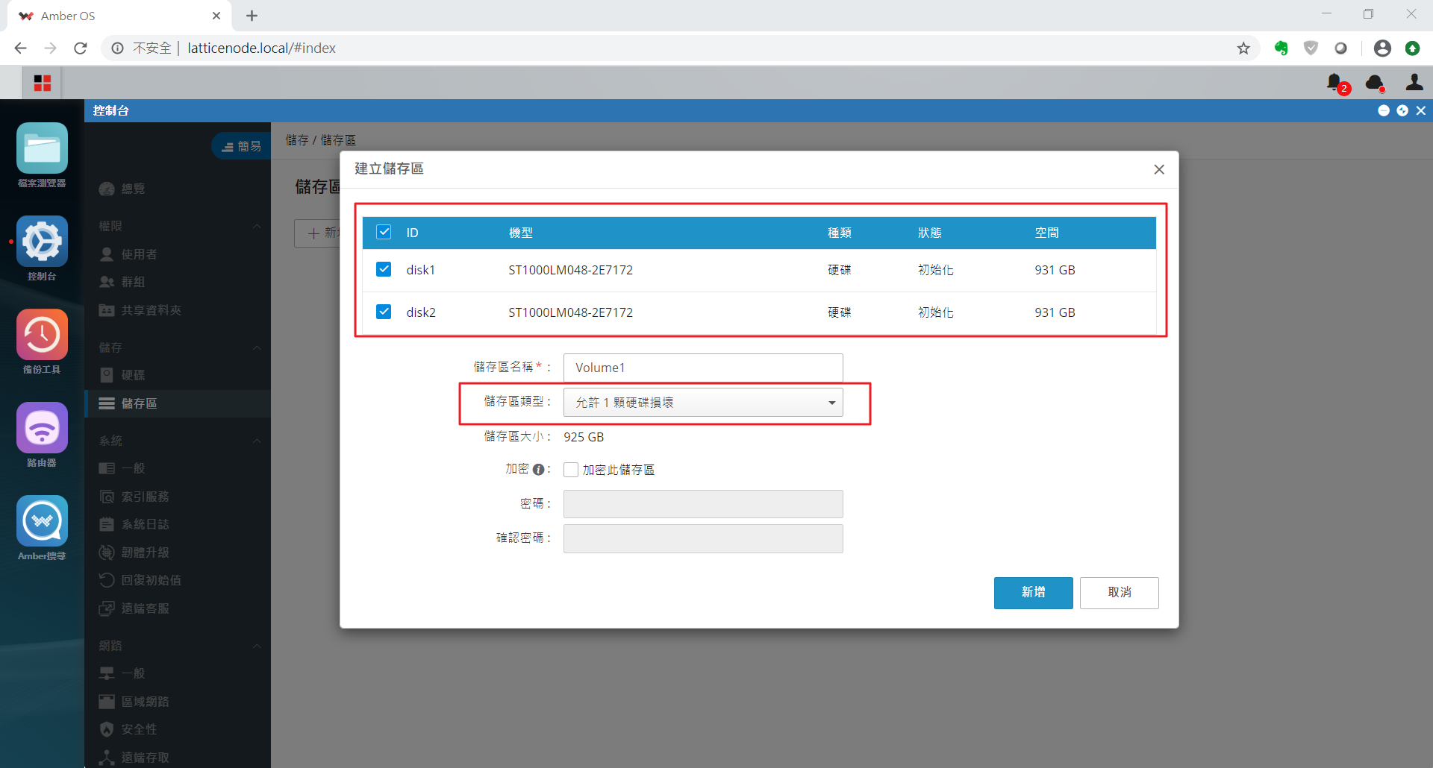
Task: Collapse the 權限 sidebar section
Action: (257, 226)
